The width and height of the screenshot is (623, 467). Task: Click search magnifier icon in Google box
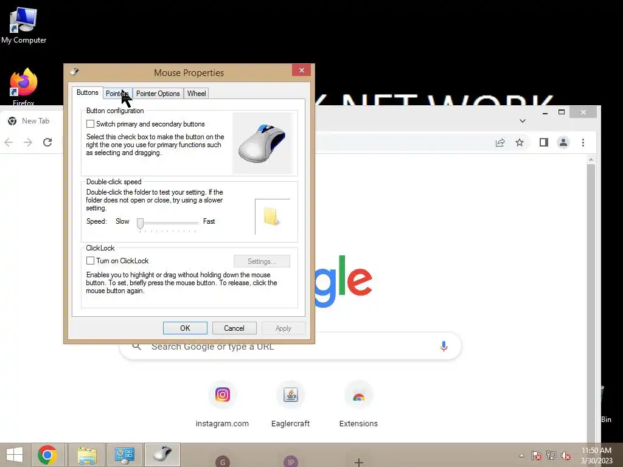click(137, 346)
